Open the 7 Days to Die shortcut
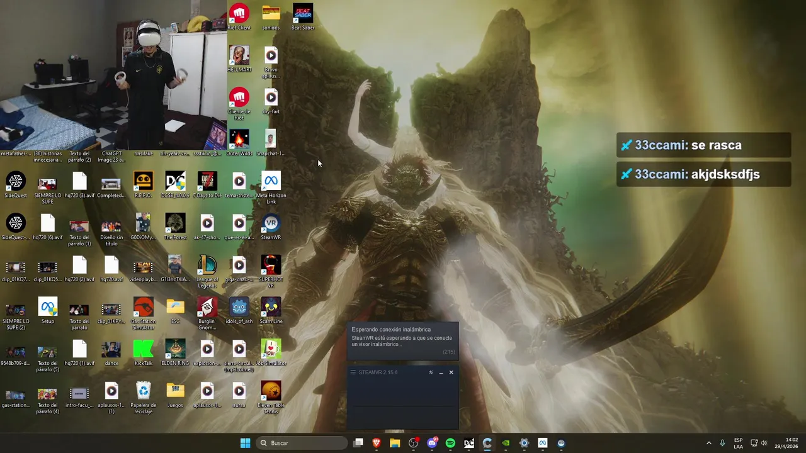Screen dimensions: 806x453 pos(207,184)
